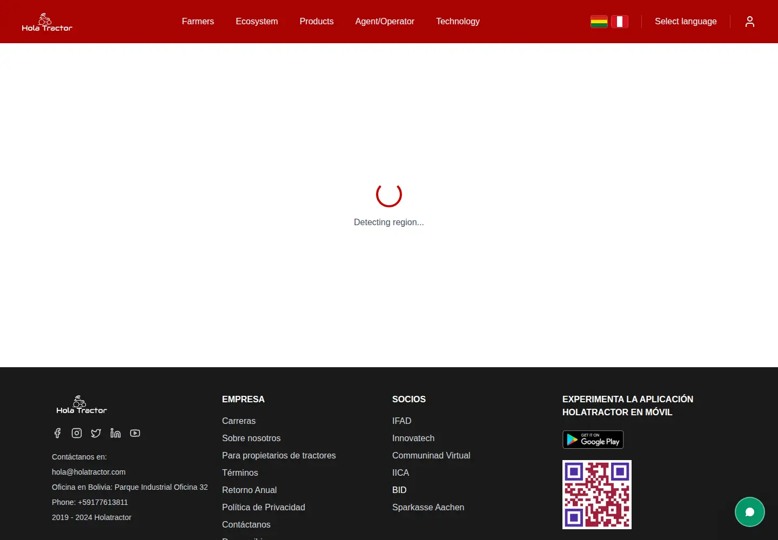Visit the Innovatech partner link
Image resolution: width=778 pixels, height=540 pixels.
tap(413, 438)
